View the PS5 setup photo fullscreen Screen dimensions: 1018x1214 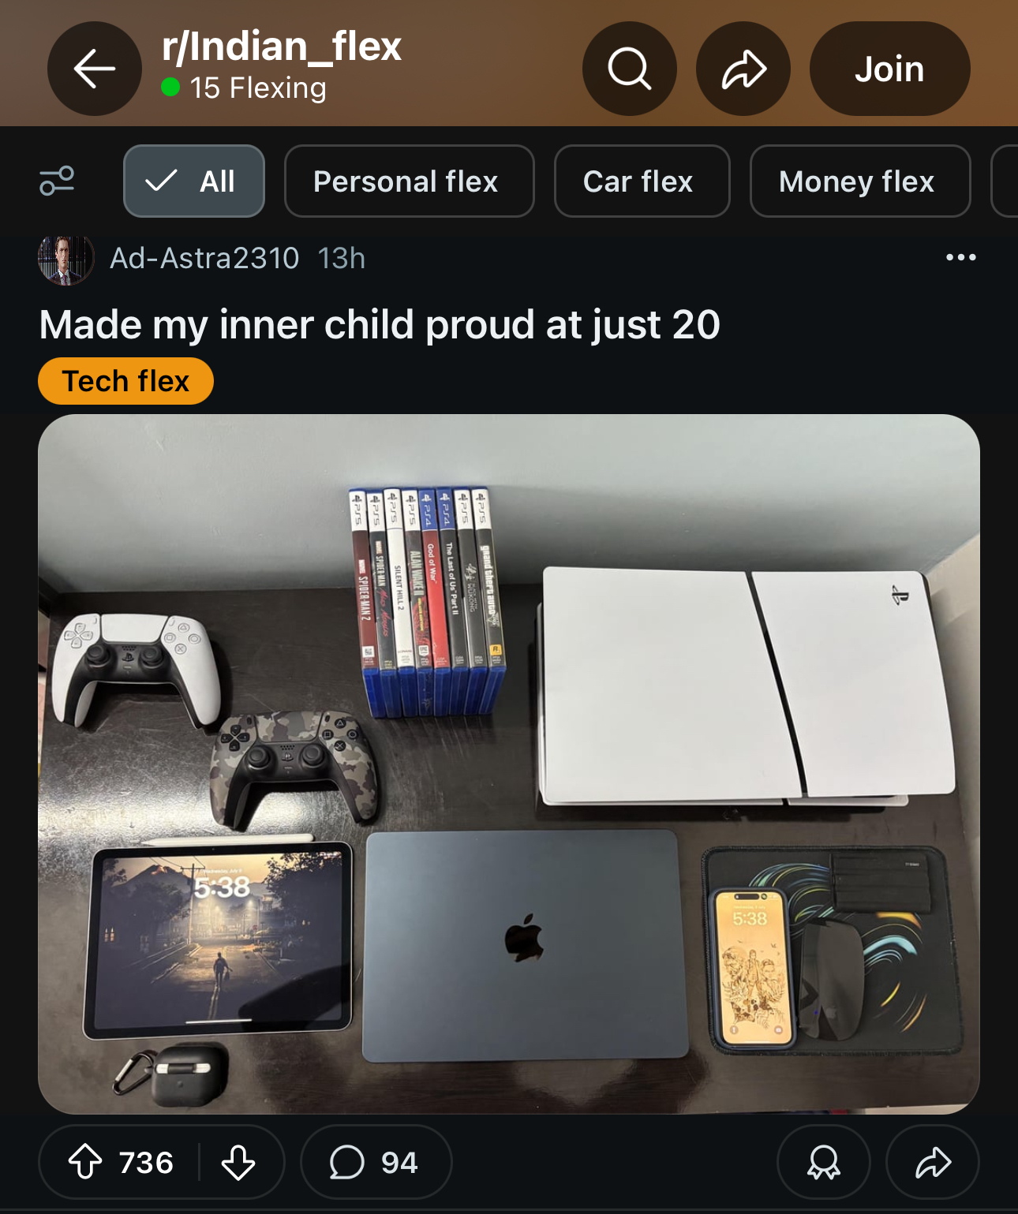509,764
